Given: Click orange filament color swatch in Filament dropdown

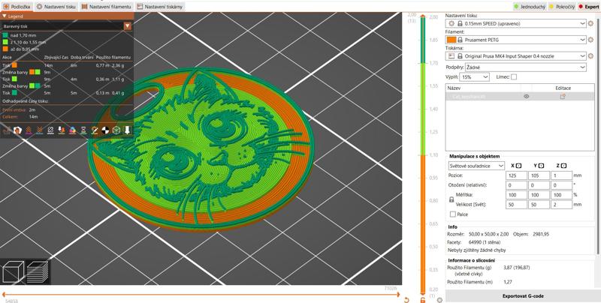Looking at the screenshot, I should [x=452, y=40].
